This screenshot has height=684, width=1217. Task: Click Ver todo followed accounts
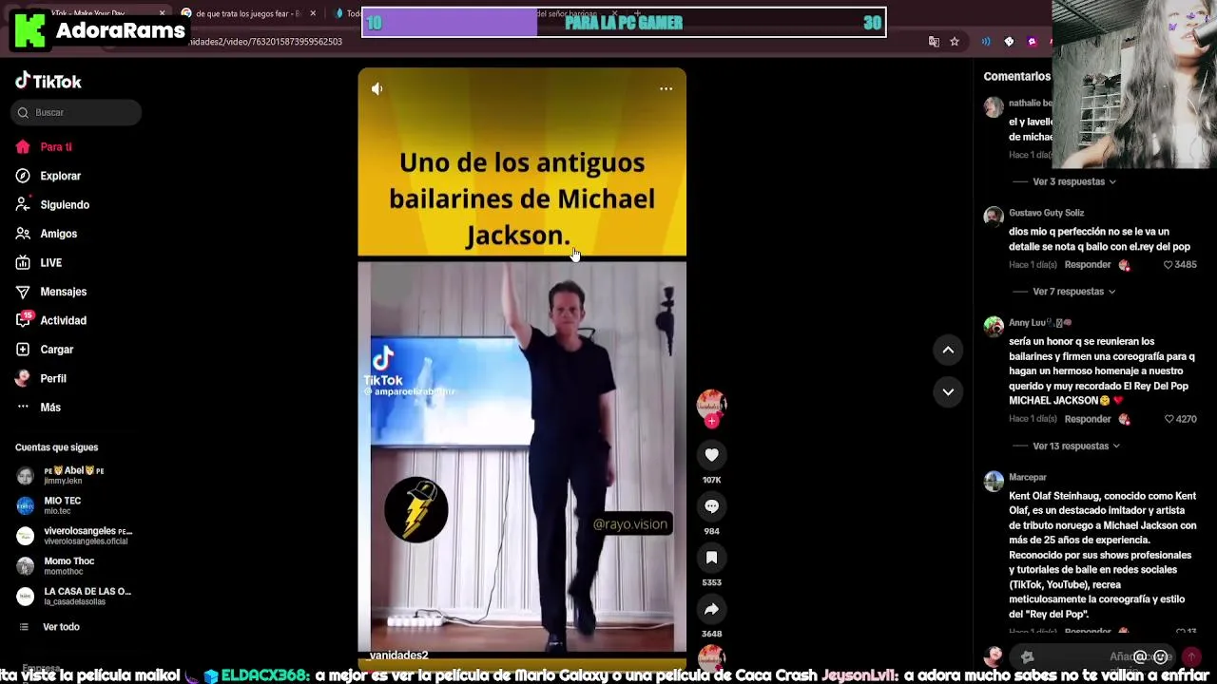(x=61, y=627)
